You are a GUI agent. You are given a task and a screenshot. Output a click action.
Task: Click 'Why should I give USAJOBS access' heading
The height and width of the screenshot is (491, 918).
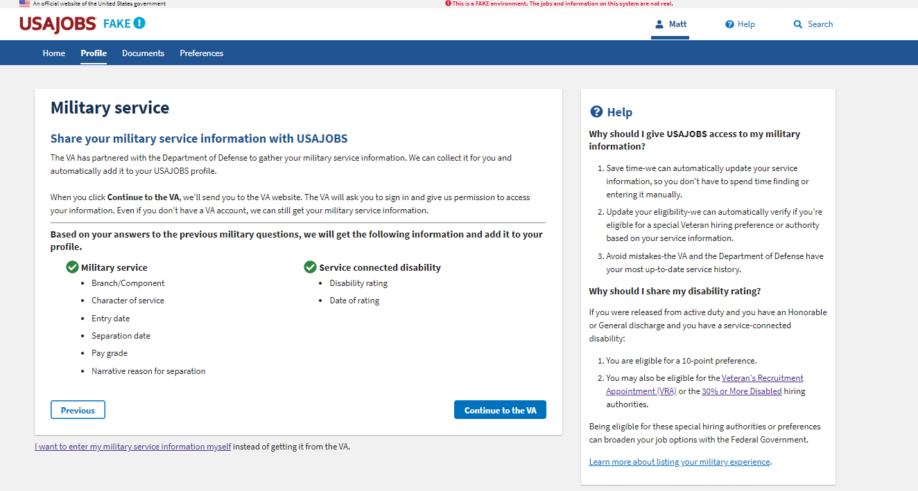[x=695, y=140]
